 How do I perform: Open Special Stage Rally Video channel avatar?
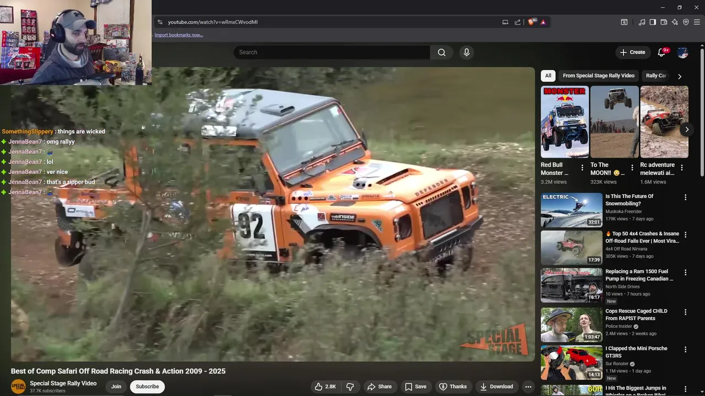(x=18, y=386)
